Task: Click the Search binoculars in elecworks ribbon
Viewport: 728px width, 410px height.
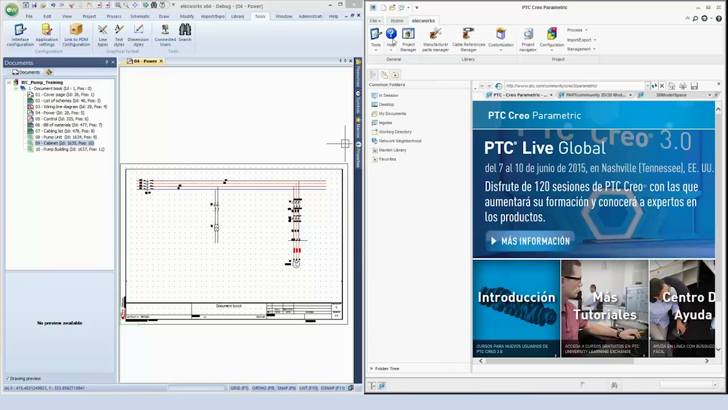Action: 185,33
